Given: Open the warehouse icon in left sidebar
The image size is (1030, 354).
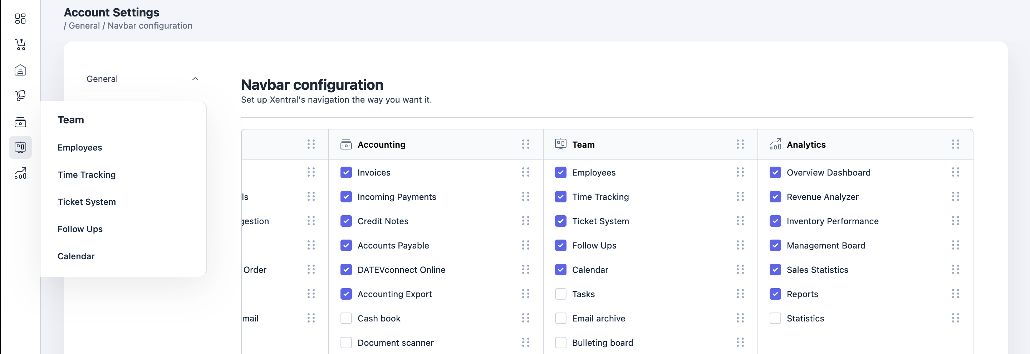Looking at the screenshot, I should (x=20, y=70).
